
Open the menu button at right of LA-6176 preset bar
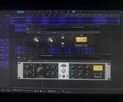(109, 61)
